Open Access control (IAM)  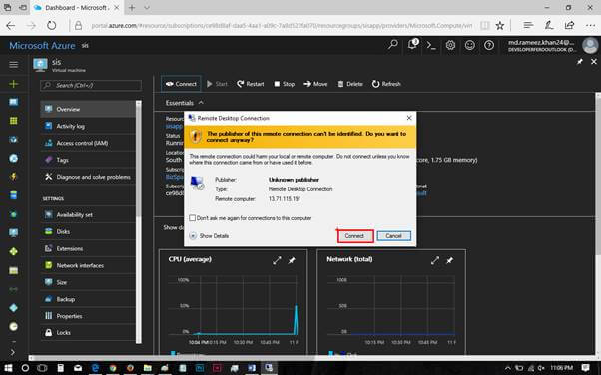coord(88,143)
